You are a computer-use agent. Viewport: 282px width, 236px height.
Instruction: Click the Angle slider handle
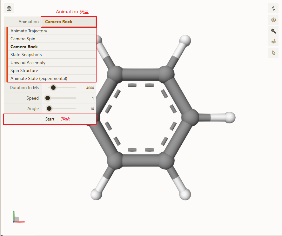49,108
